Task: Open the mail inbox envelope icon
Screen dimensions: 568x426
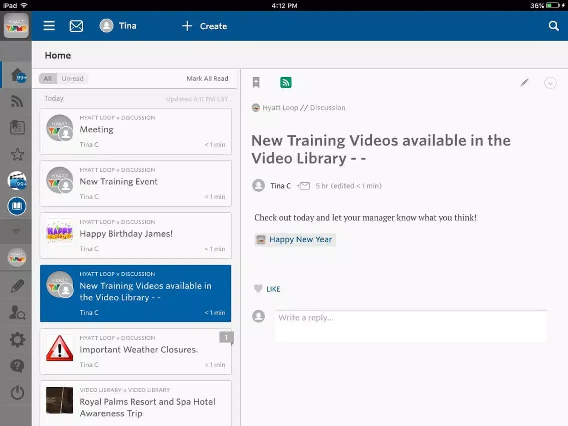Action: [76, 26]
